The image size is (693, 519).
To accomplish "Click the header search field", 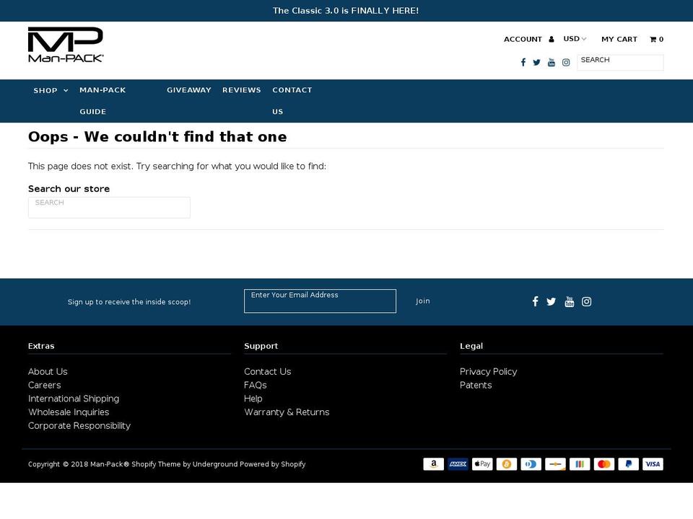I will tap(620, 62).
